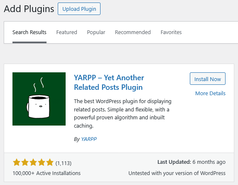Install the YARPP plugin with Install Now
Image resolution: width=238 pixels, height=185 pixels.
click(x=208, y=79)
